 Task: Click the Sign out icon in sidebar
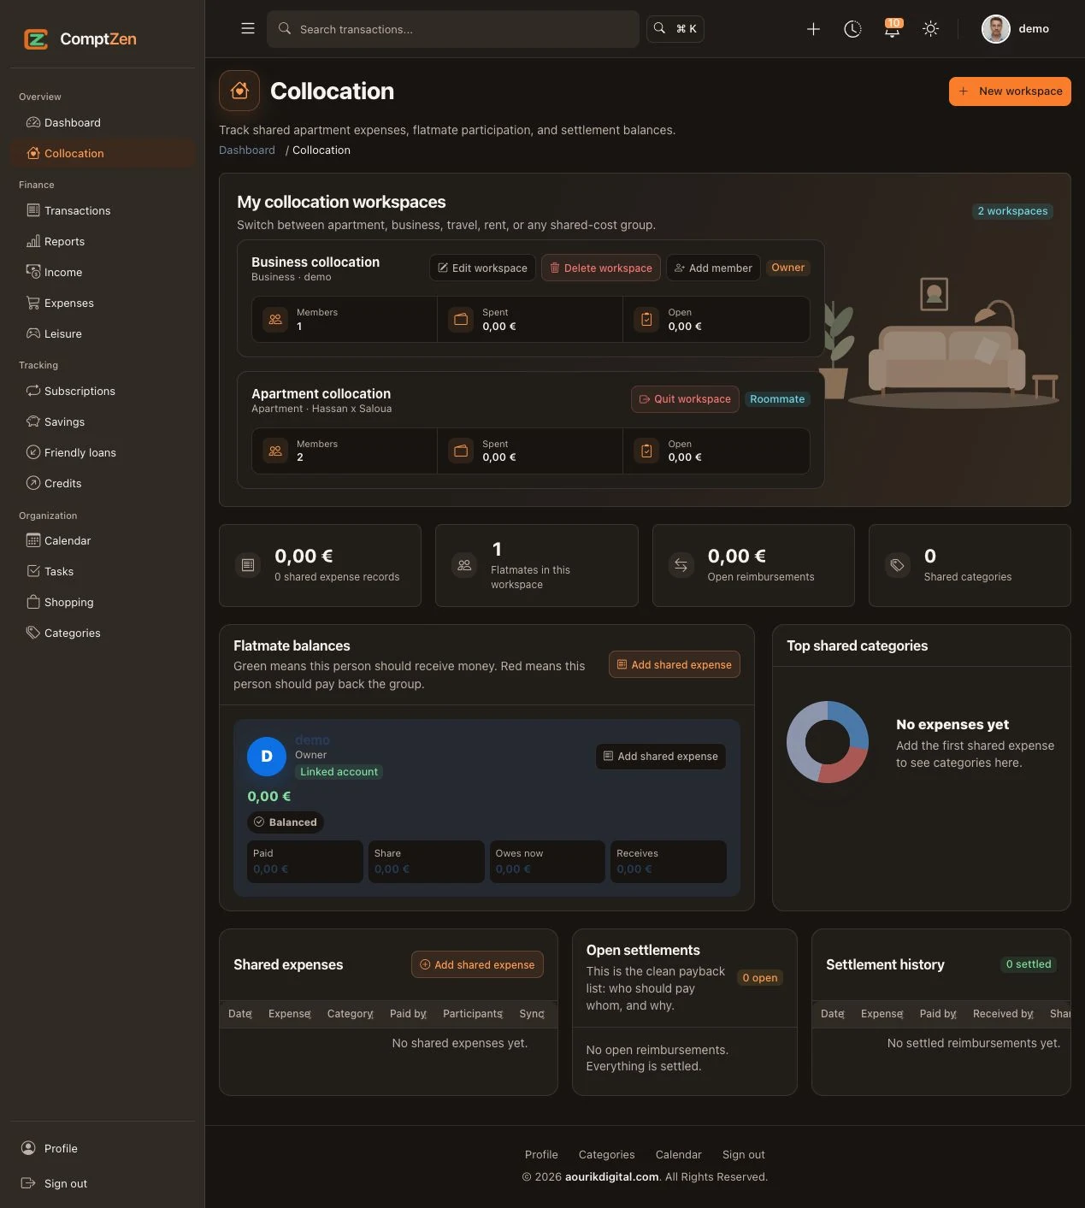coord(28,1183)
